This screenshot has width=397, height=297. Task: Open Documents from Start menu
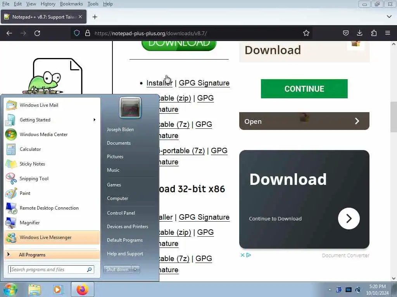pos(119,143)
